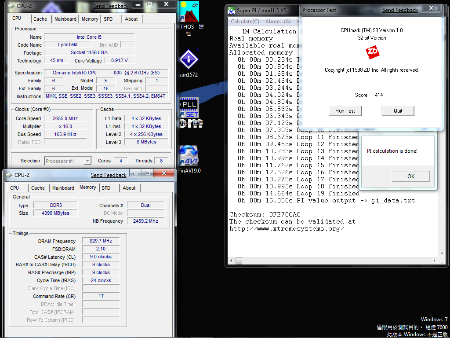This screenshot has width=450, height=338.
Task: Click Super PI horizontal scrollbar right arrow
Action: point(435,261)
